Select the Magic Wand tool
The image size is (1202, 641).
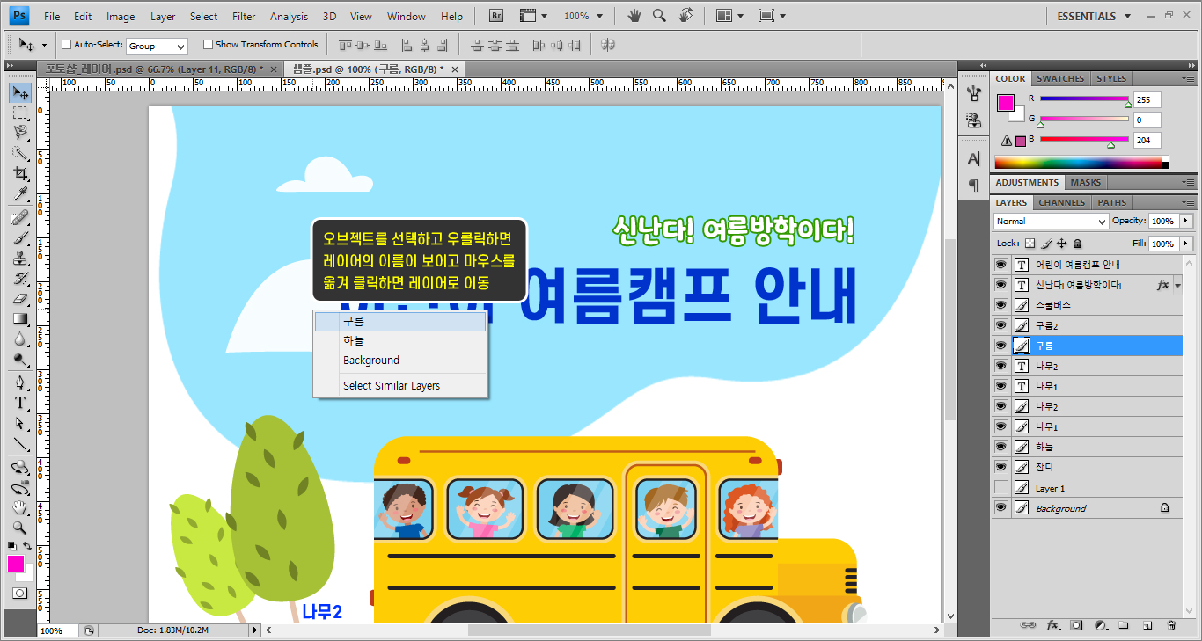click(x=20, y=153)
